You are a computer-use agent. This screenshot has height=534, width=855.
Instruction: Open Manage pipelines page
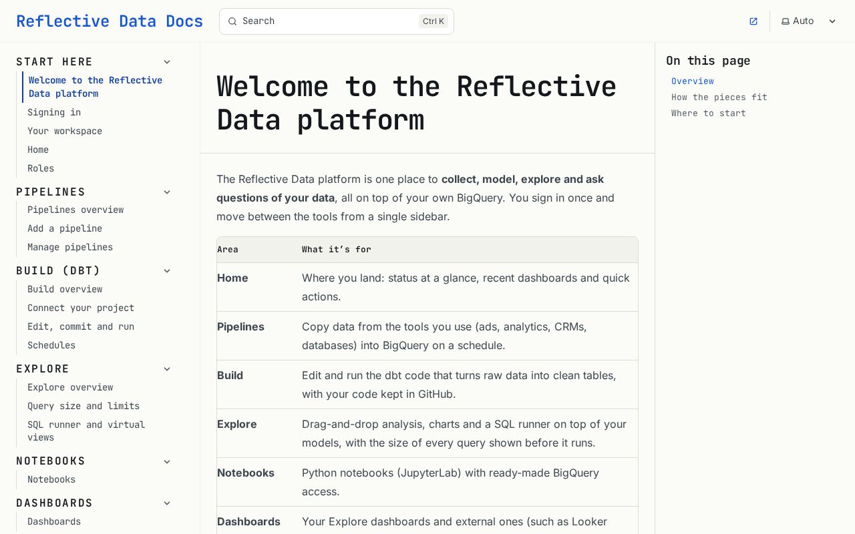(70, 247)
